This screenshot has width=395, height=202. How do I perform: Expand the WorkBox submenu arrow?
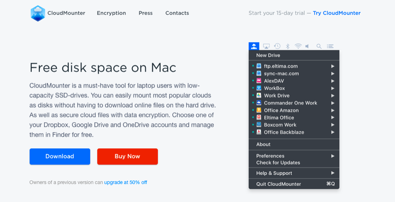click(x=333, y=88)
